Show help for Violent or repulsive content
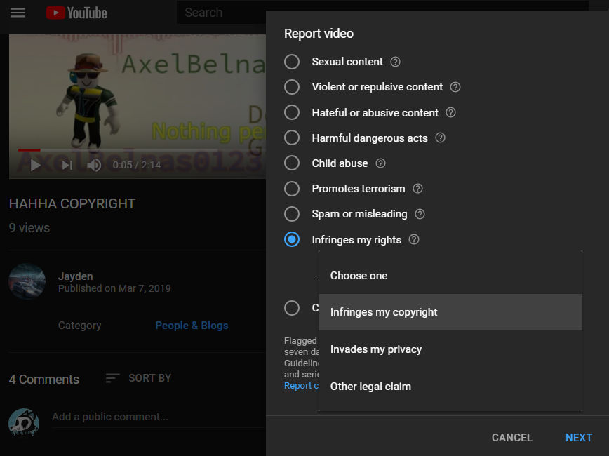 pos(455,87)
